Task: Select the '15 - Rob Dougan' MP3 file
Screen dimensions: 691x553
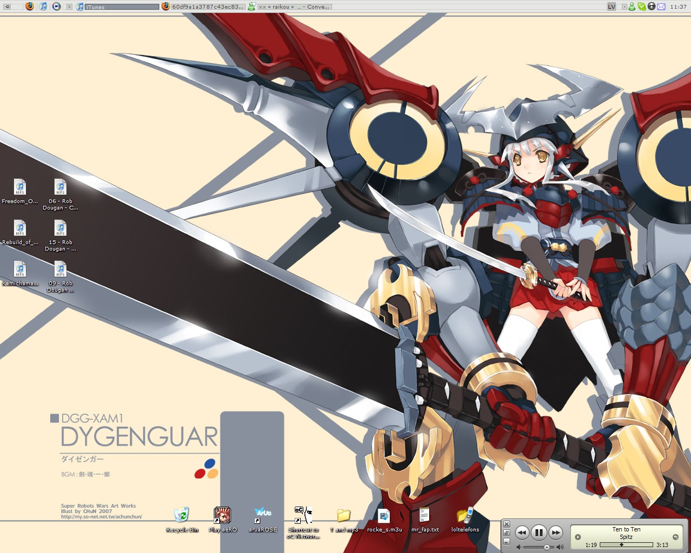Action: [60, 235]
